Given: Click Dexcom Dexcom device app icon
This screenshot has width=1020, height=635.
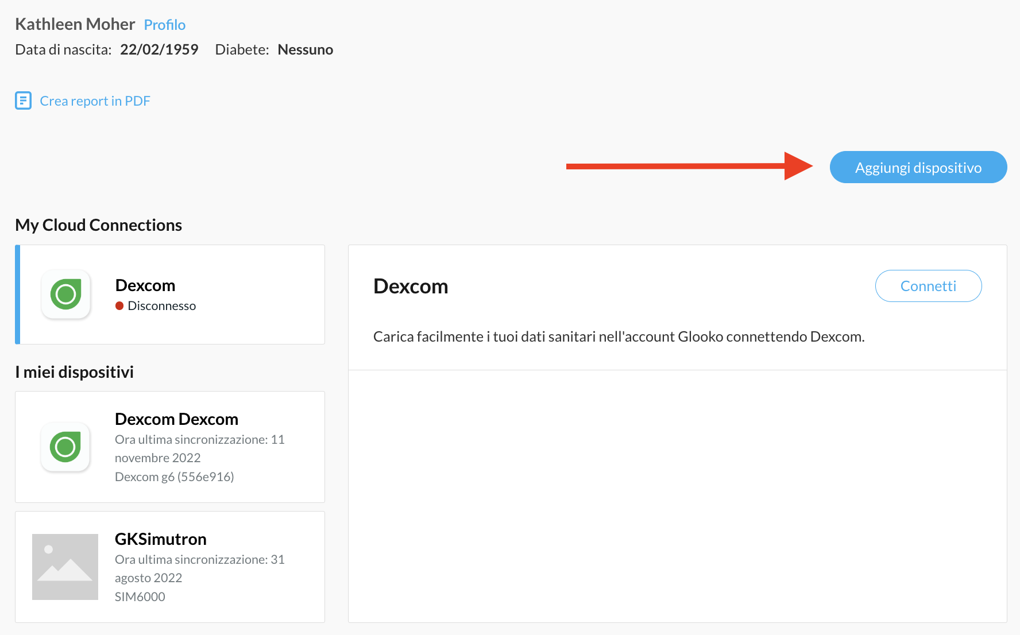Looking at the screenshot, I should pos(65,447).
